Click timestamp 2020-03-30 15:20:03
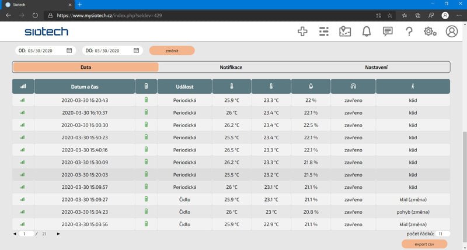This screenshot has height=250, width=467. point(85,175)
